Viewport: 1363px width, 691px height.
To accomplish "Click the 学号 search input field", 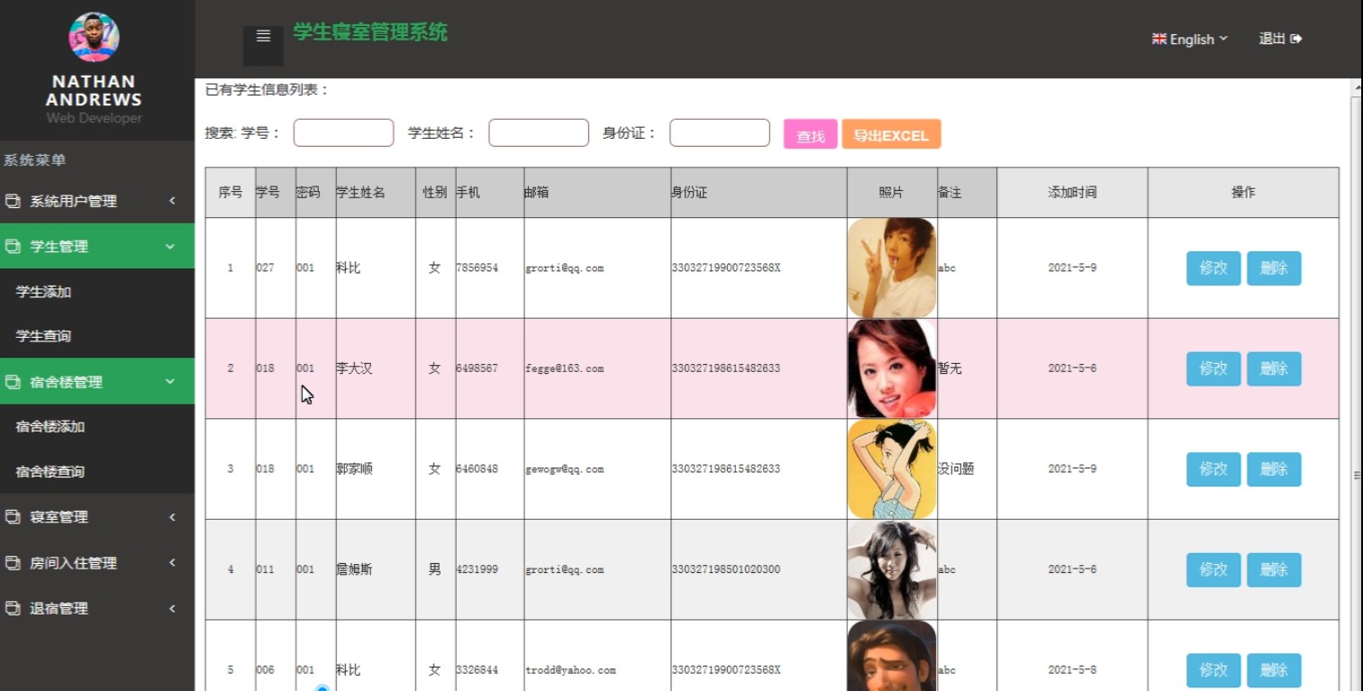I will pos(343,132).
